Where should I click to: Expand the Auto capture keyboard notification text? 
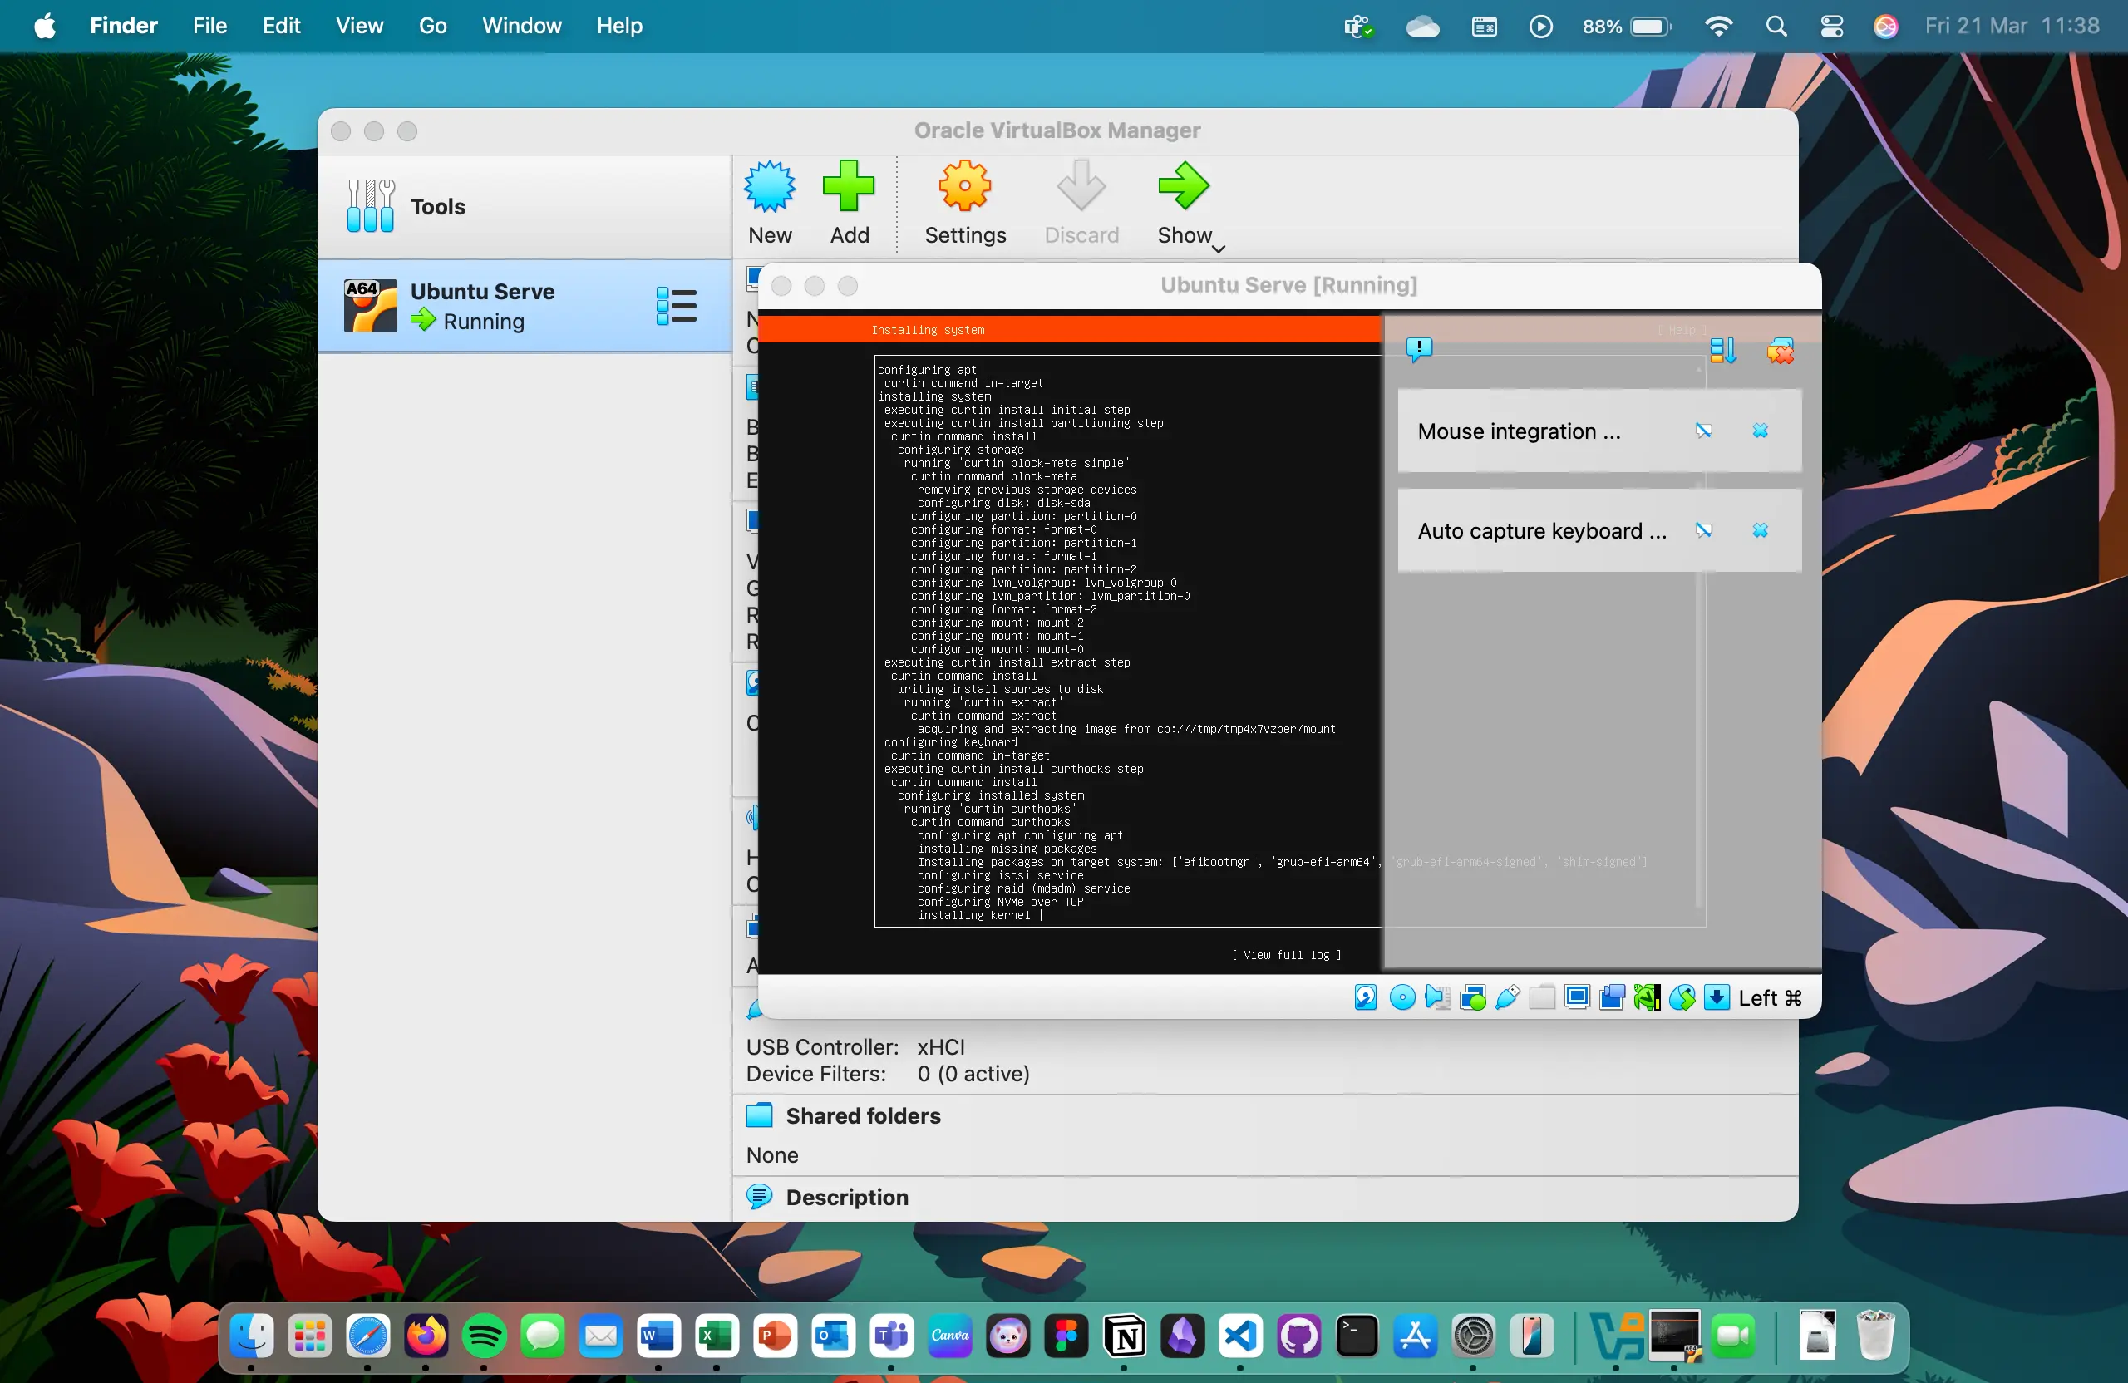pos(1541,532)
